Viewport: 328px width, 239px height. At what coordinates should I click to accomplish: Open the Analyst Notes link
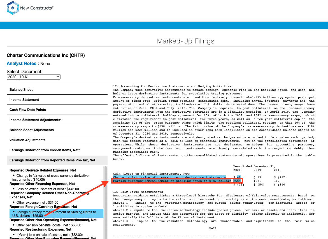click(x=21, y=63)
